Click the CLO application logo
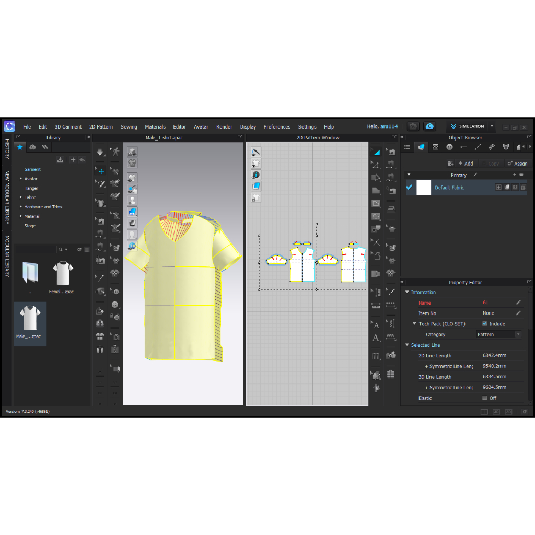Viewport: 535px width, 535px height. pyautogui.click(x=9, y=126)
